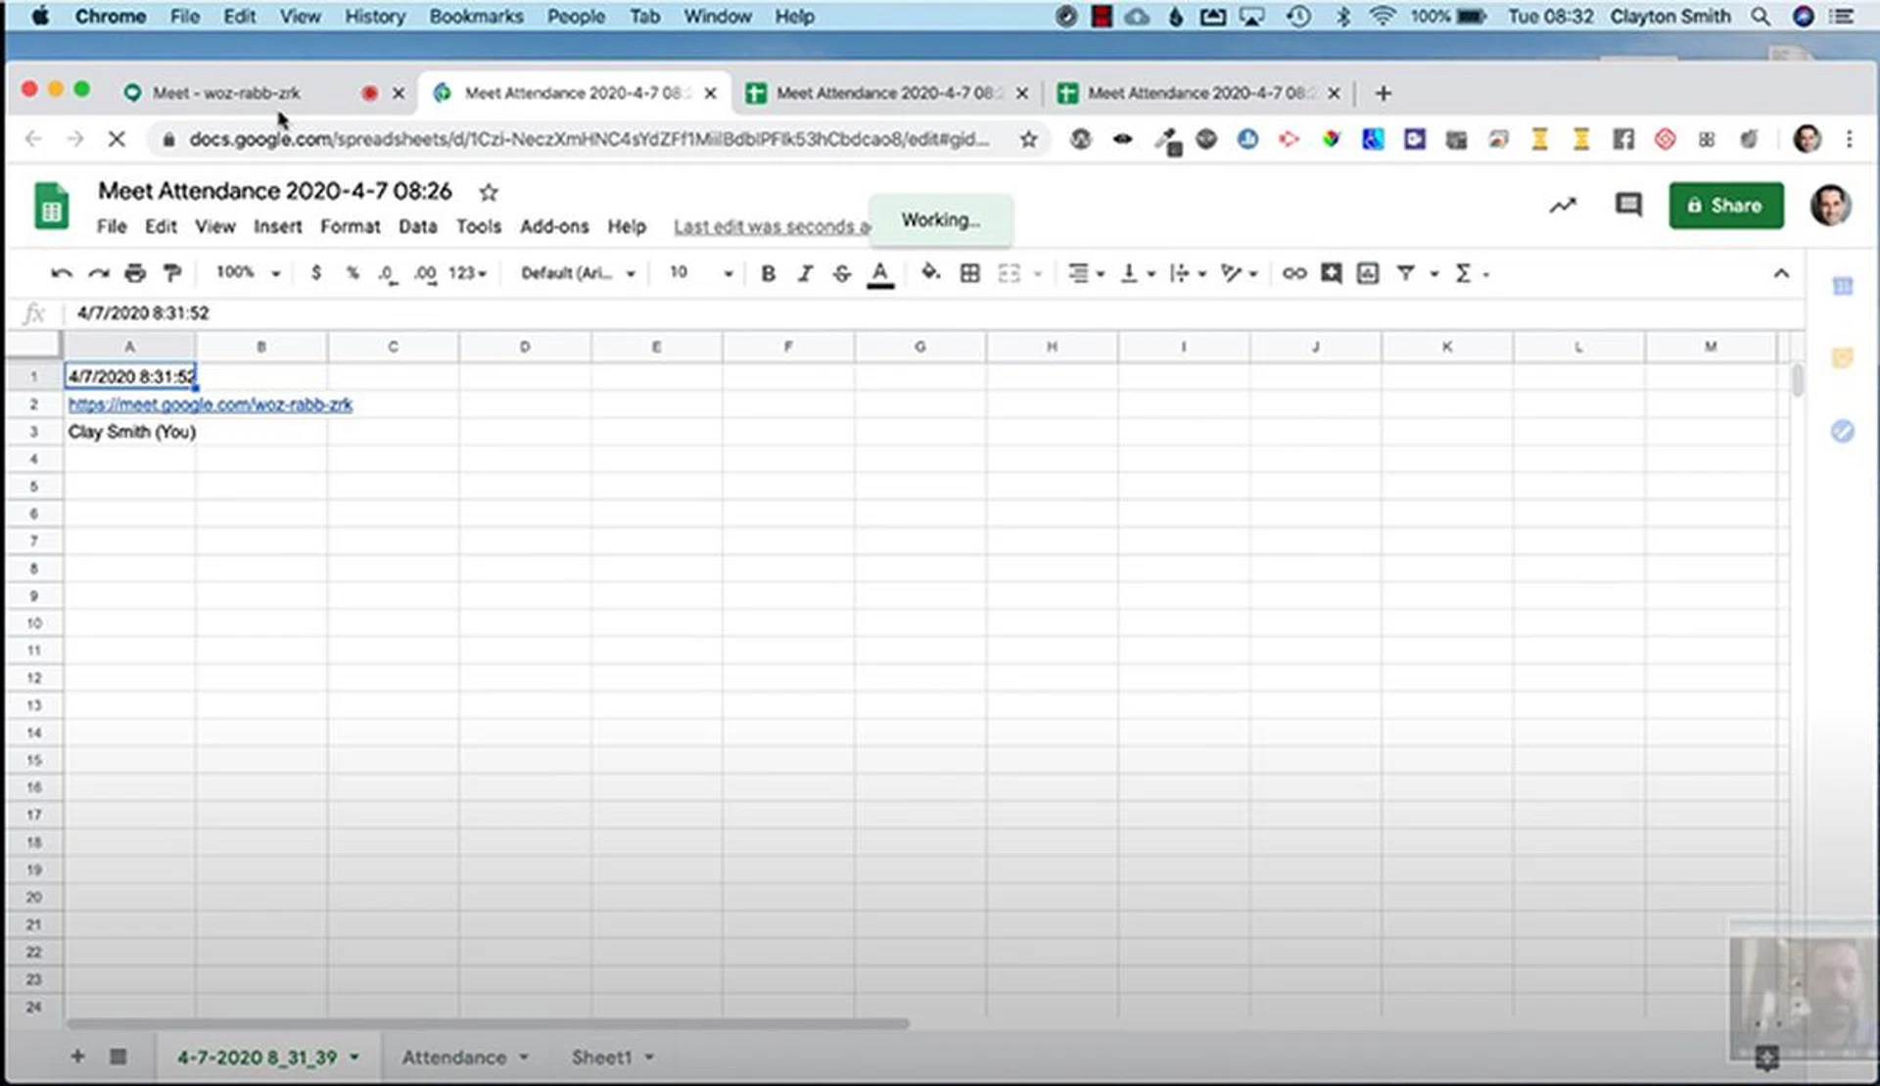The height and width of the screenshot is (1086, 1880).
Task: Open the 100% zoom dropdown
Action: [248, 272]
